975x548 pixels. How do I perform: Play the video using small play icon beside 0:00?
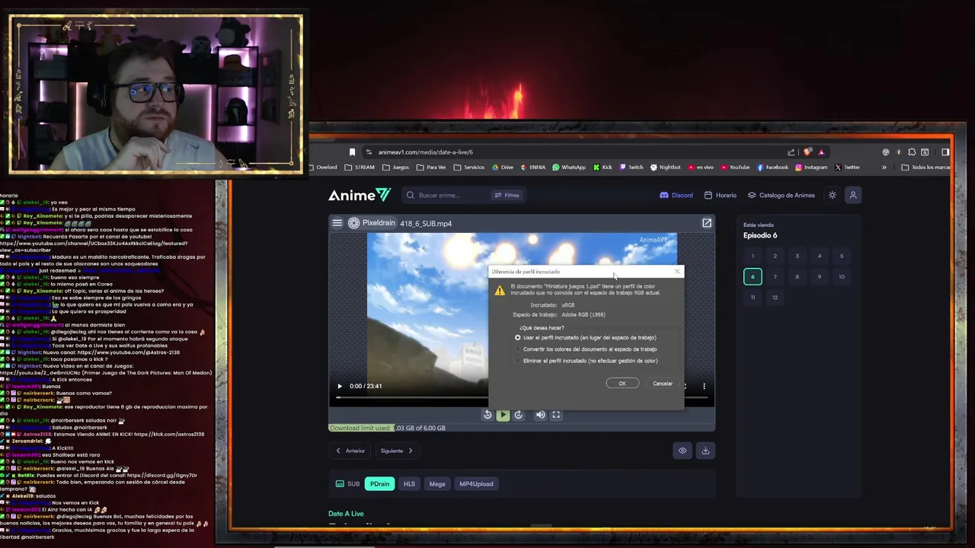click(x=340, y=386)
